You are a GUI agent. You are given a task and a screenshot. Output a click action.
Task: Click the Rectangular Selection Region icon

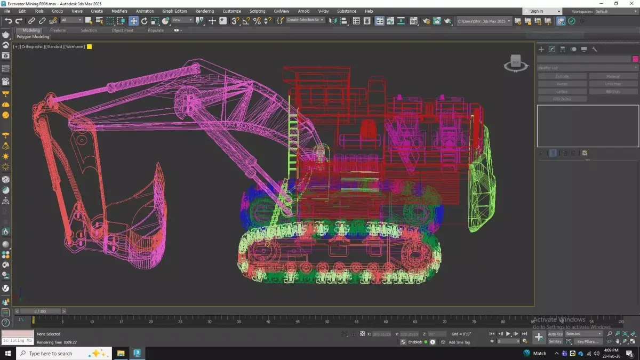click(x=110, y=21)
